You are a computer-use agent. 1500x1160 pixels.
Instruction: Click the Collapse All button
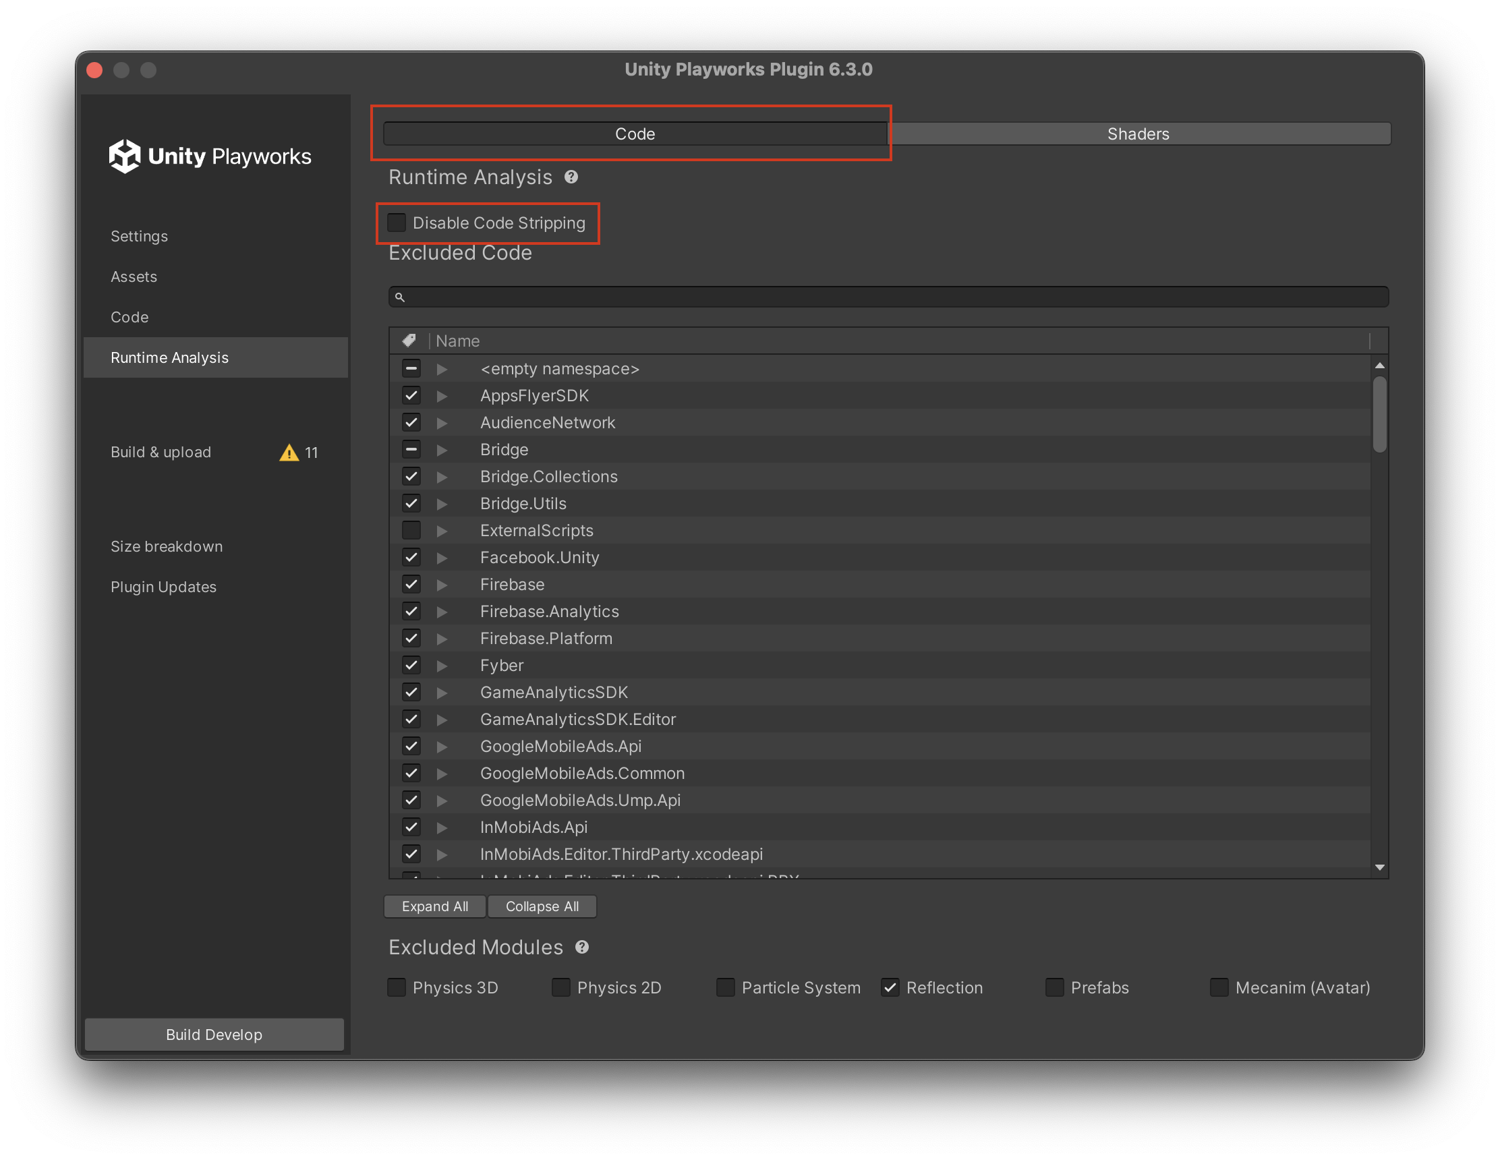tap(542, 906)
